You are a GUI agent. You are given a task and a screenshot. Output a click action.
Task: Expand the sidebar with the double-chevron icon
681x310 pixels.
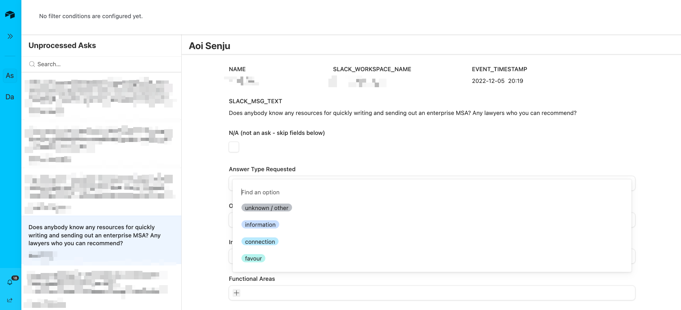click(10, 36)
